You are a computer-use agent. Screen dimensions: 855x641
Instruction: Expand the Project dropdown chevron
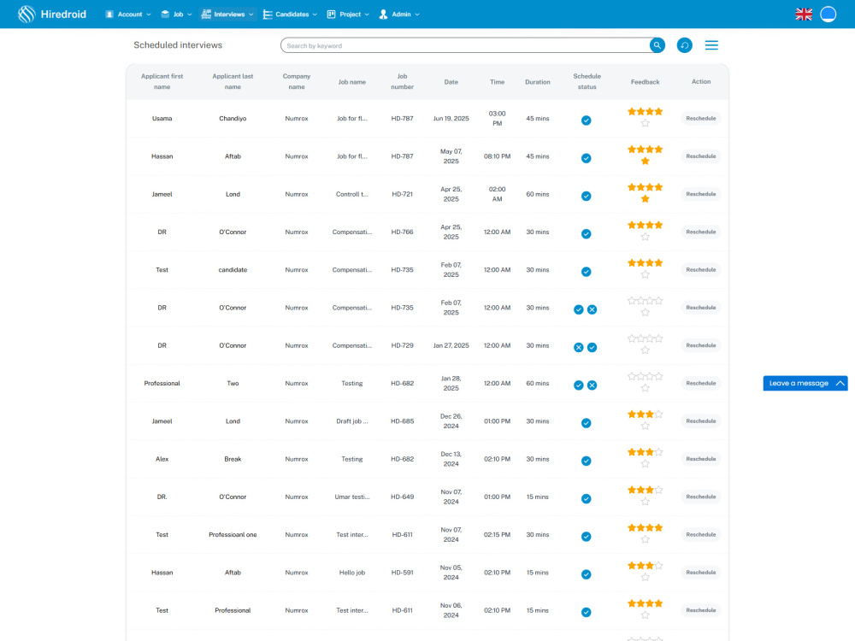pyautogui.click(x=367, y=15)
